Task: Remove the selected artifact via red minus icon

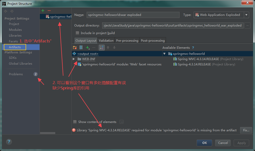Action: click(49, 10)
